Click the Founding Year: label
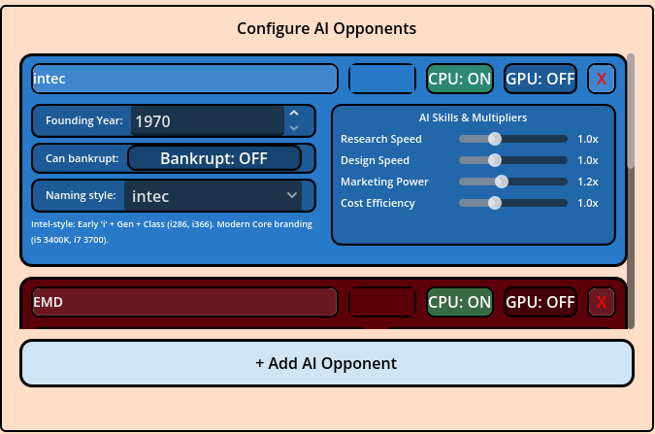Screen dimensions: 655x434 click(x=84, y=120)
